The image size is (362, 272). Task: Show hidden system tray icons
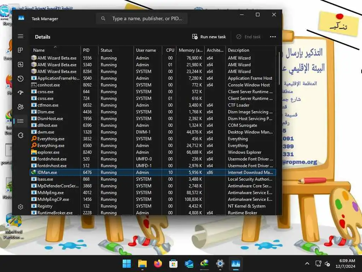pyautogui.click(x=307, y=263)
